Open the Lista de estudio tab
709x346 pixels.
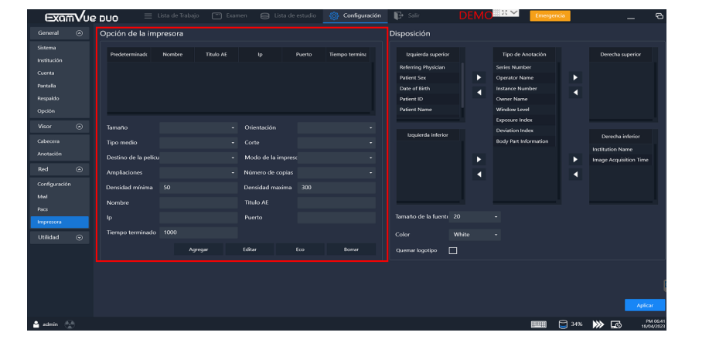(x=288, y=15)
